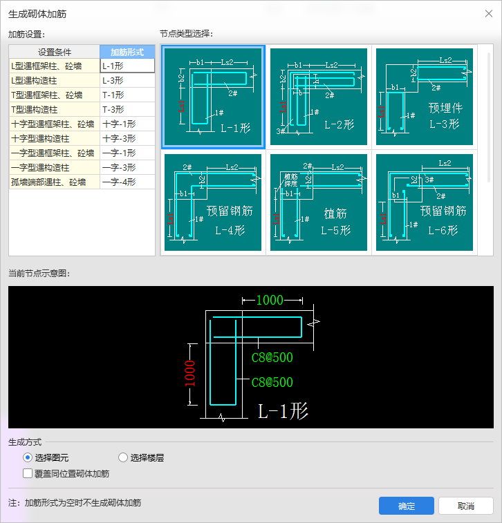
Task: Select row 一字型遇构造柱
Action: pos(55,167)
